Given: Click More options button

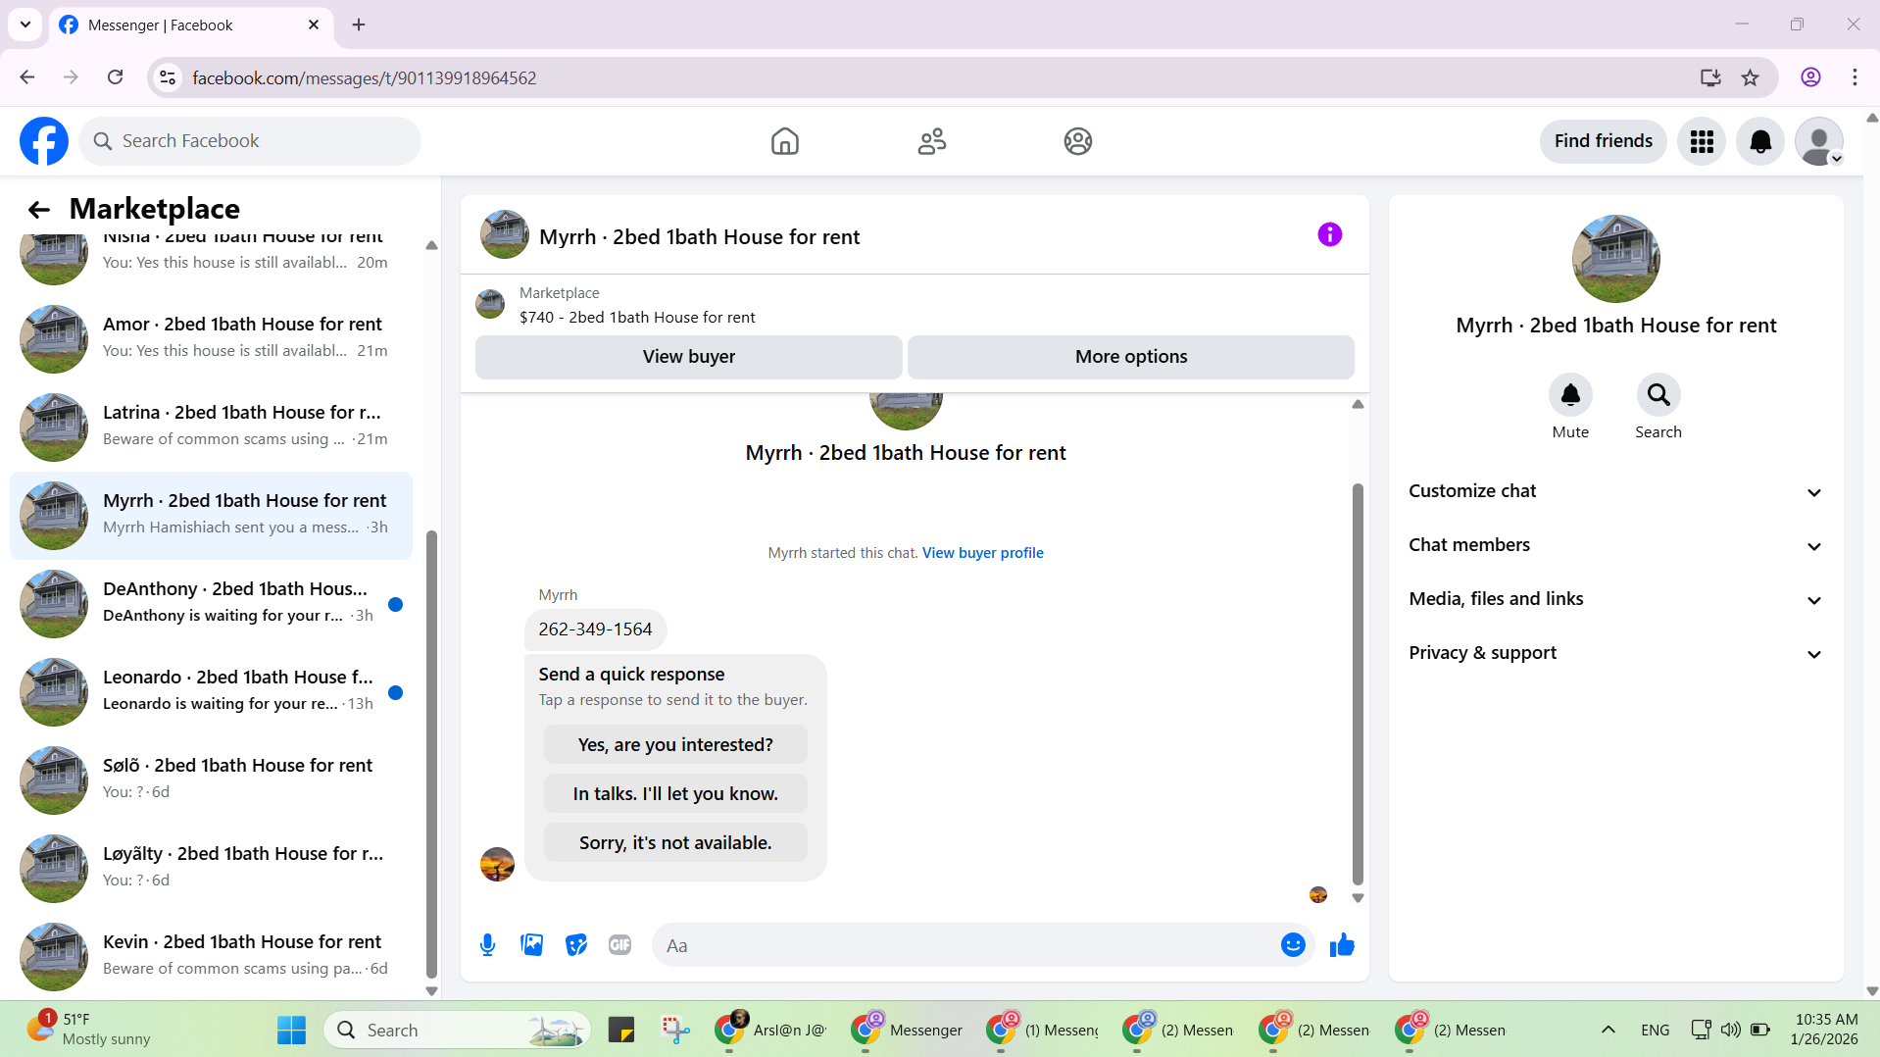Looking at the screenshot, I should [1130, 357].
